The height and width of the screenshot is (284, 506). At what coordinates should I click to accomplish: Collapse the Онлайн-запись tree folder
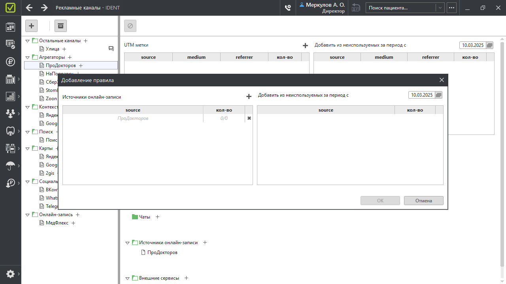[x=28, y=215]
